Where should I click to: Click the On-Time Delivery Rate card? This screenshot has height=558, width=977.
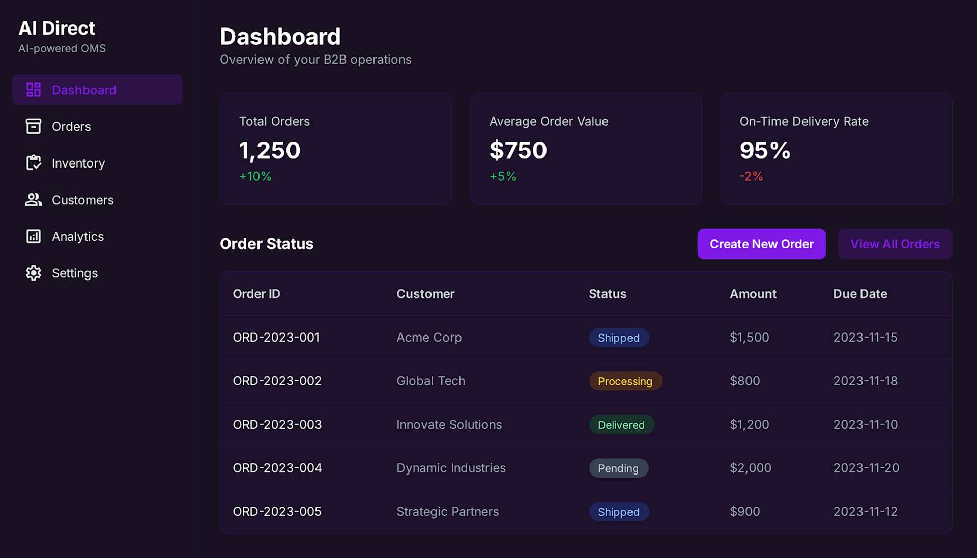pyautogui.click(x=836, y=148)
